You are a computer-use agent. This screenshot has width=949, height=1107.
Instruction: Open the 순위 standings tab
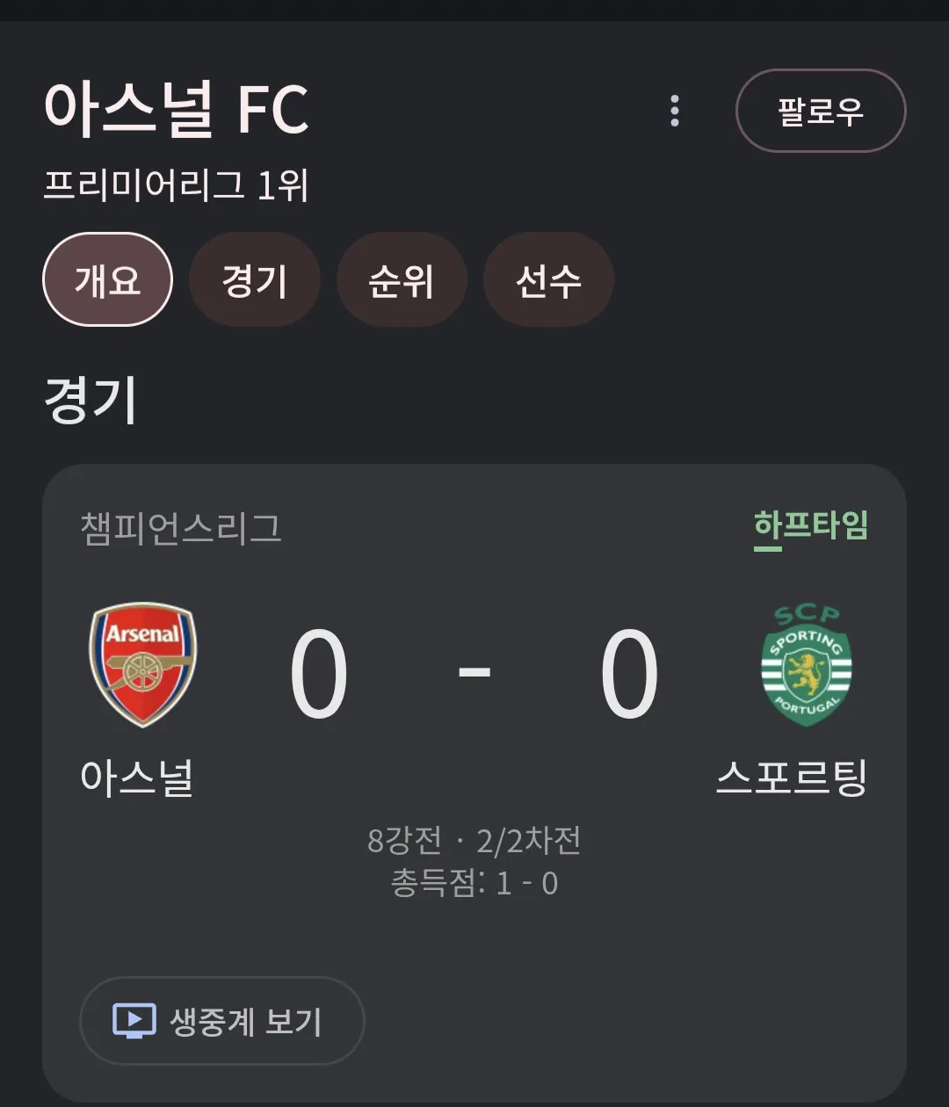click(x=401, y=280)
